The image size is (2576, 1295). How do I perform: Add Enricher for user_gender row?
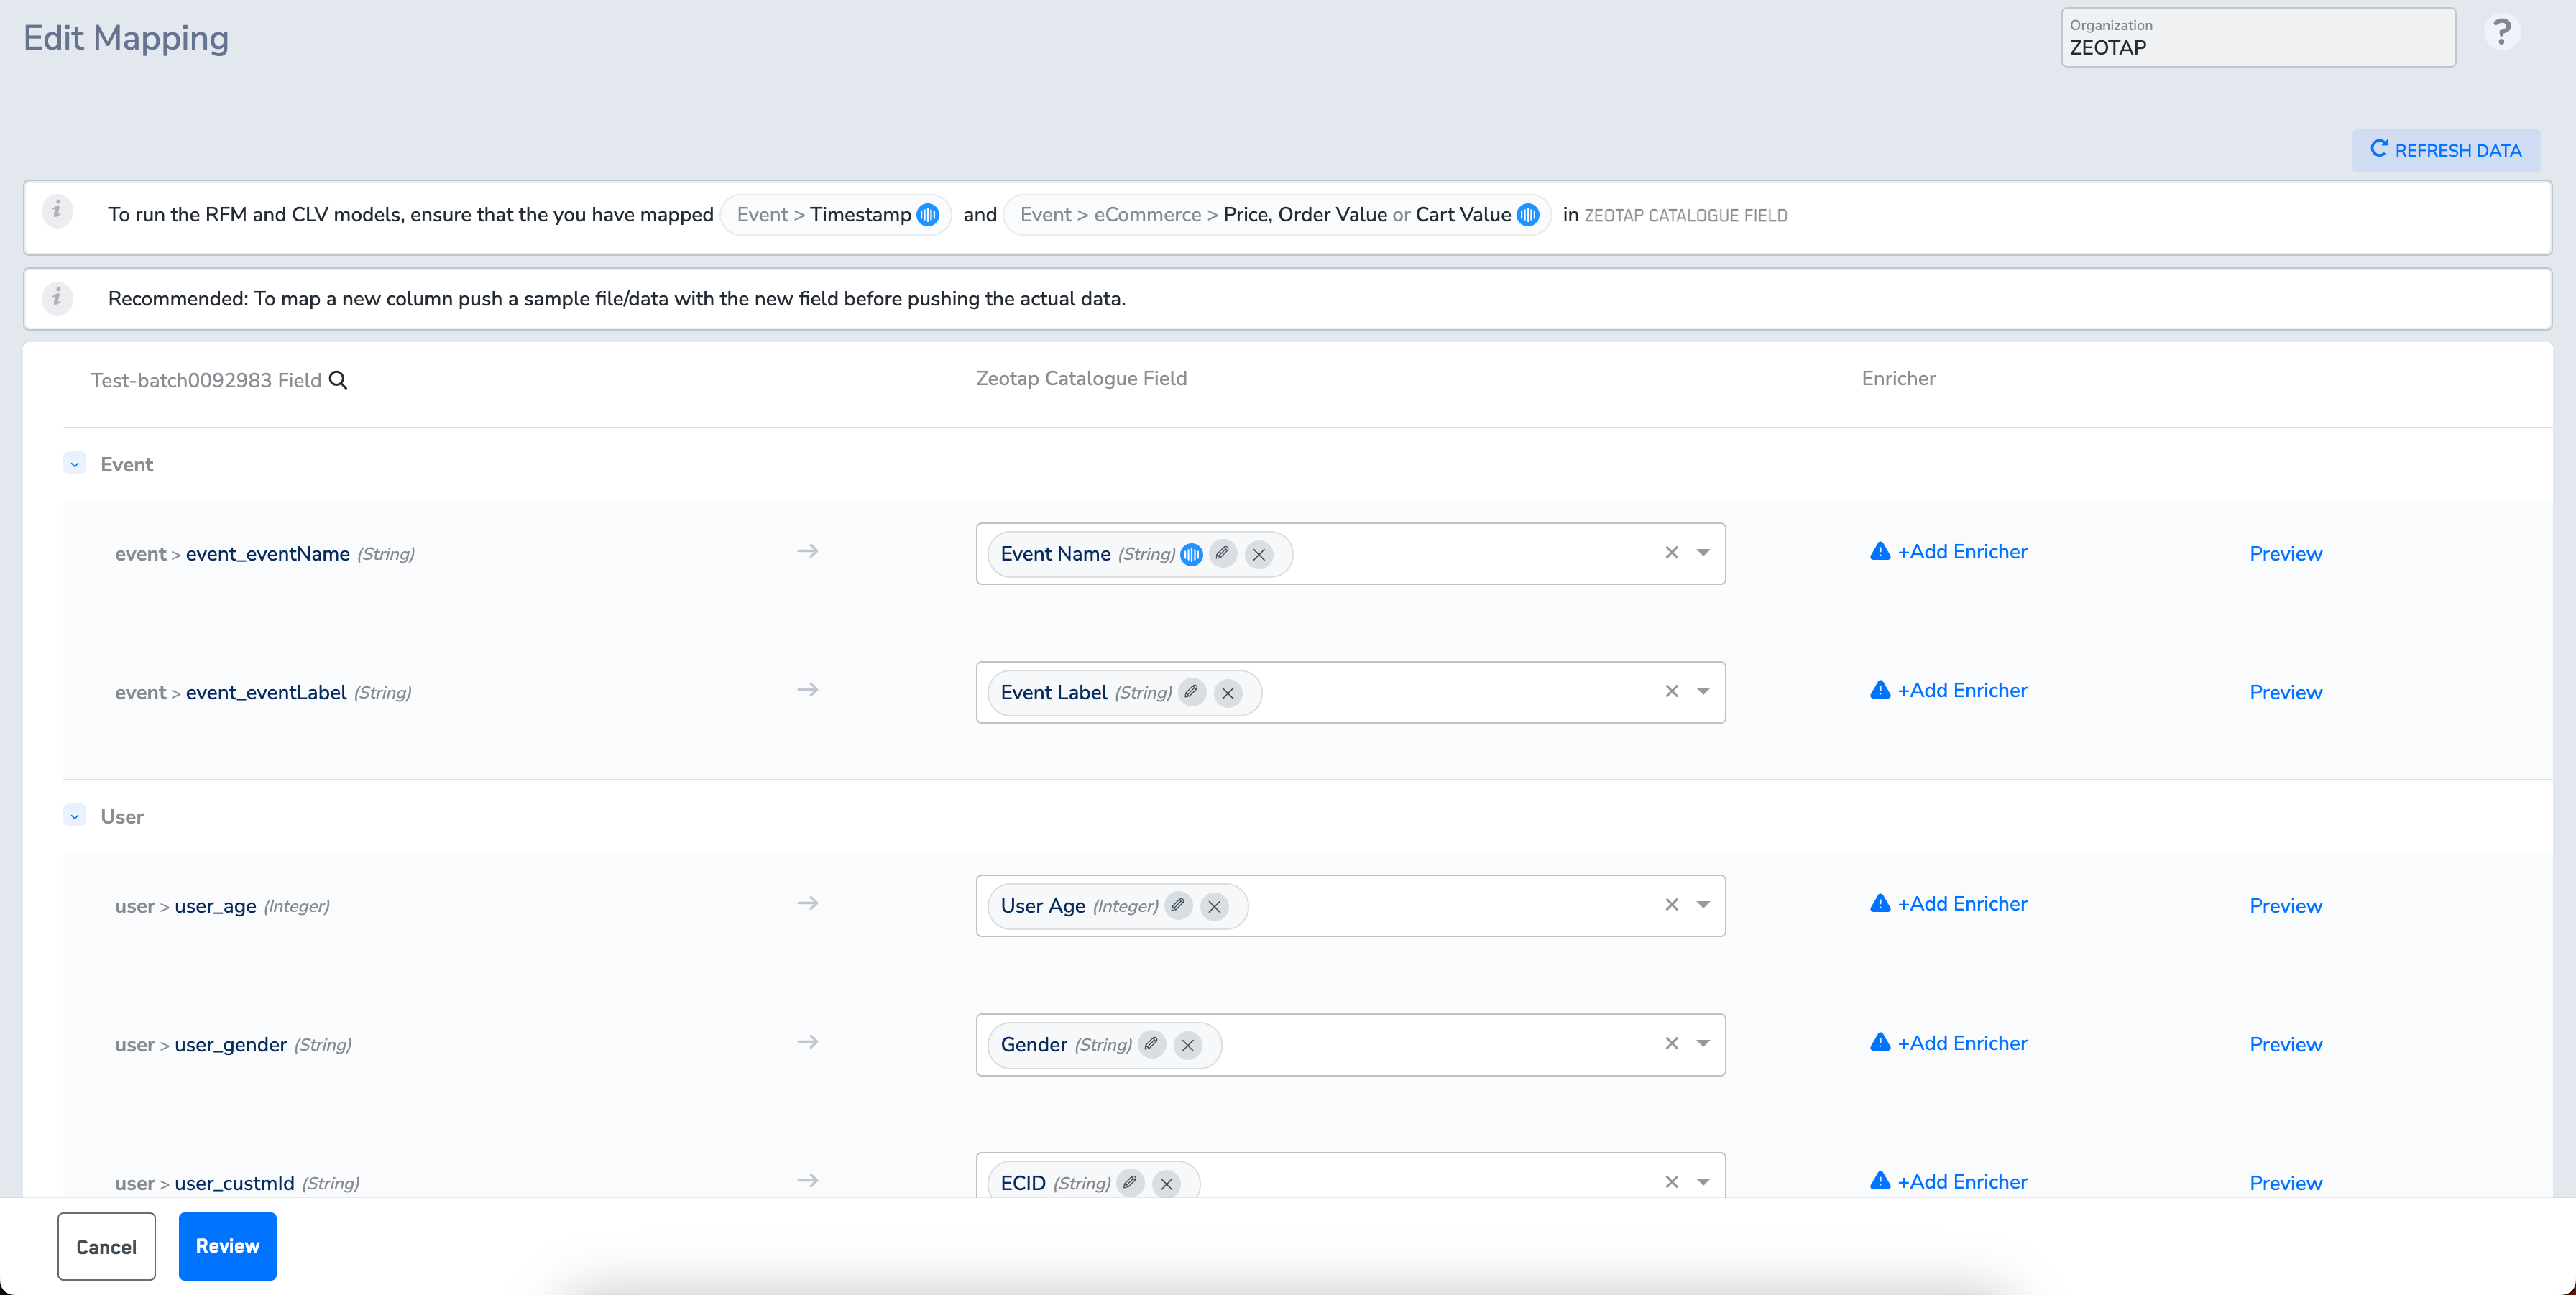(1949, 1043)
